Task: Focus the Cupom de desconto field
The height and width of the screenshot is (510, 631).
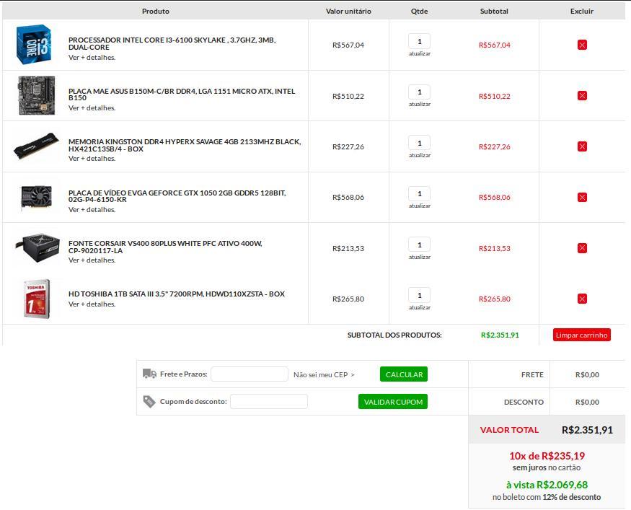Action: [x=269, y=401]
